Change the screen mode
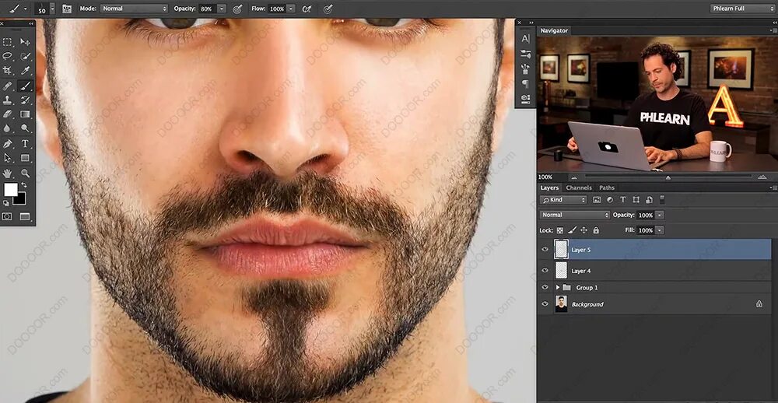This screenshot has height=403, width=778. click(x=25, y=216)
